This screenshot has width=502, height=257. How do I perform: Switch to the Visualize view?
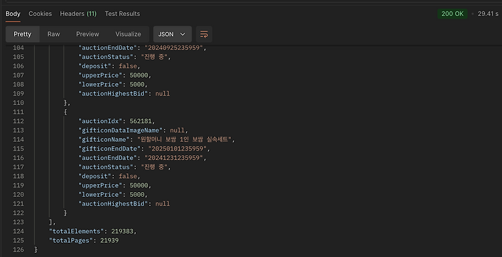pyautogui.click(x=128, y=34)
